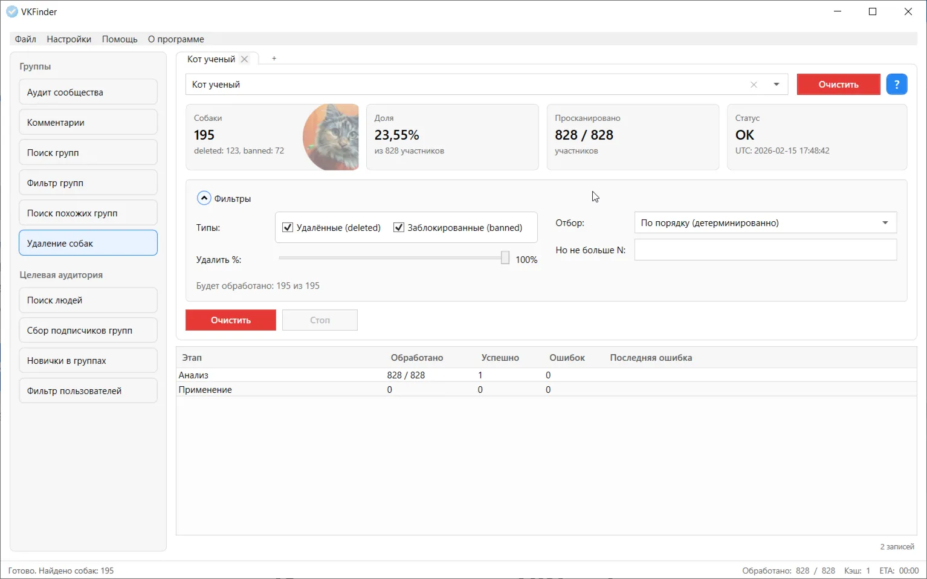Open the Настройки menu
Screen dimensions: 927x579
point(69,39)
